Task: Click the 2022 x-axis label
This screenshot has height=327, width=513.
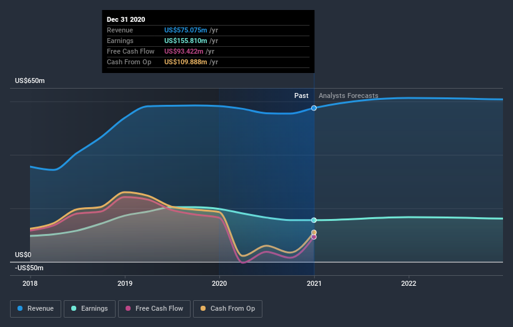Action: point(409,283)
